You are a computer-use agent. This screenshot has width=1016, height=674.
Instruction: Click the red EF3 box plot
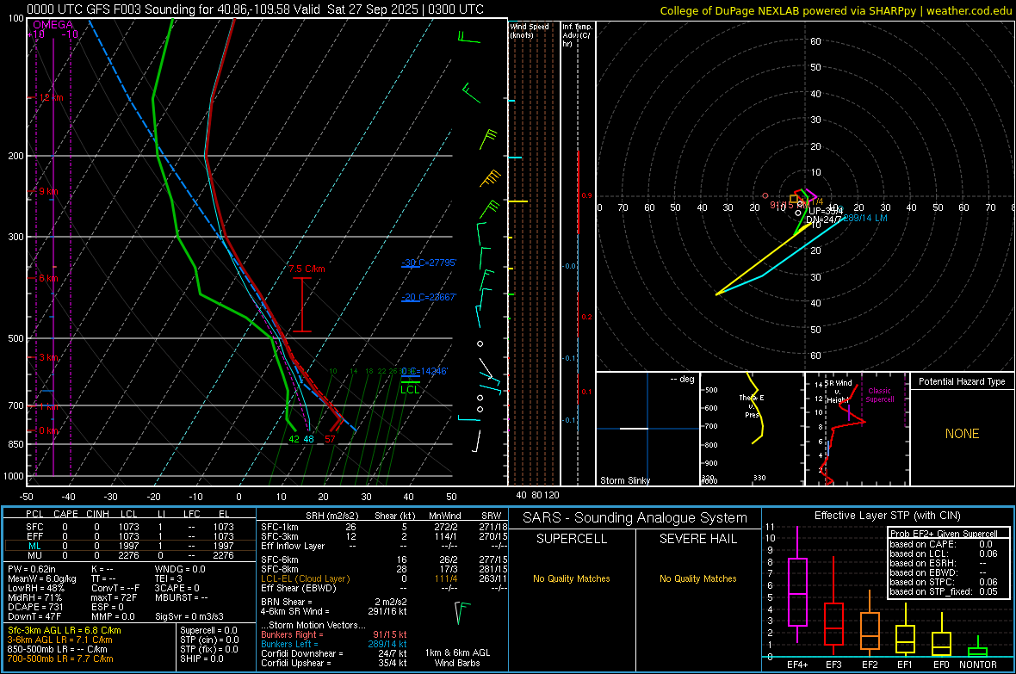pyautogui.click(x=833, y=605)
